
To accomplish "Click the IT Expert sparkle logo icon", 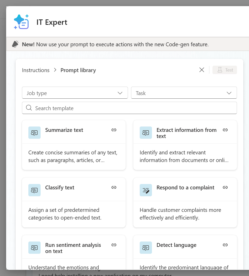I will (x=21, y=22).
